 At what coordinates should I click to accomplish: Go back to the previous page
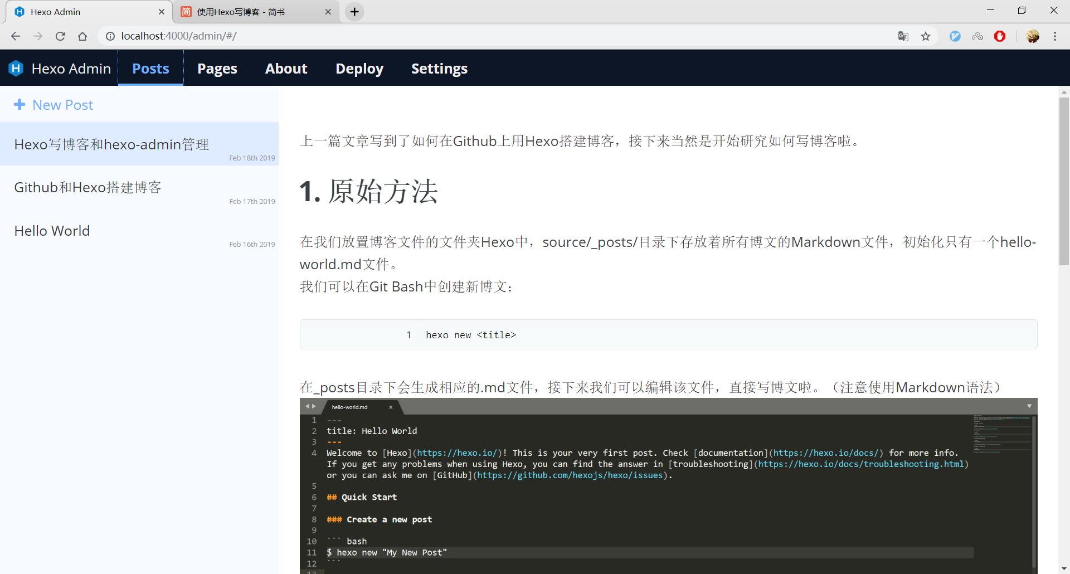coord(16,36)
